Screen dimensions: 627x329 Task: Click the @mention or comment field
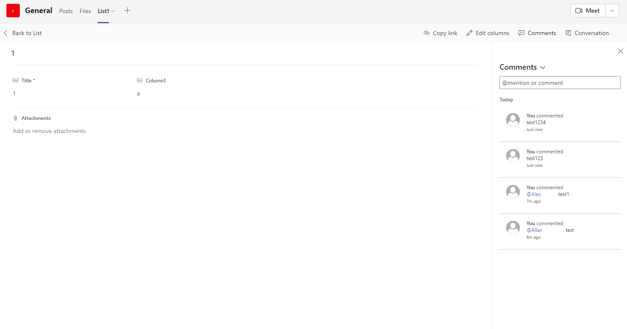pyautogui.click(x=560, y=83)
